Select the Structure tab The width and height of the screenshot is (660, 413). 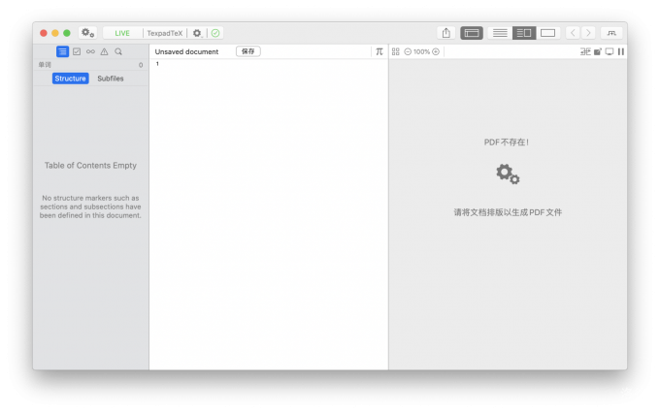coord(70,79)
